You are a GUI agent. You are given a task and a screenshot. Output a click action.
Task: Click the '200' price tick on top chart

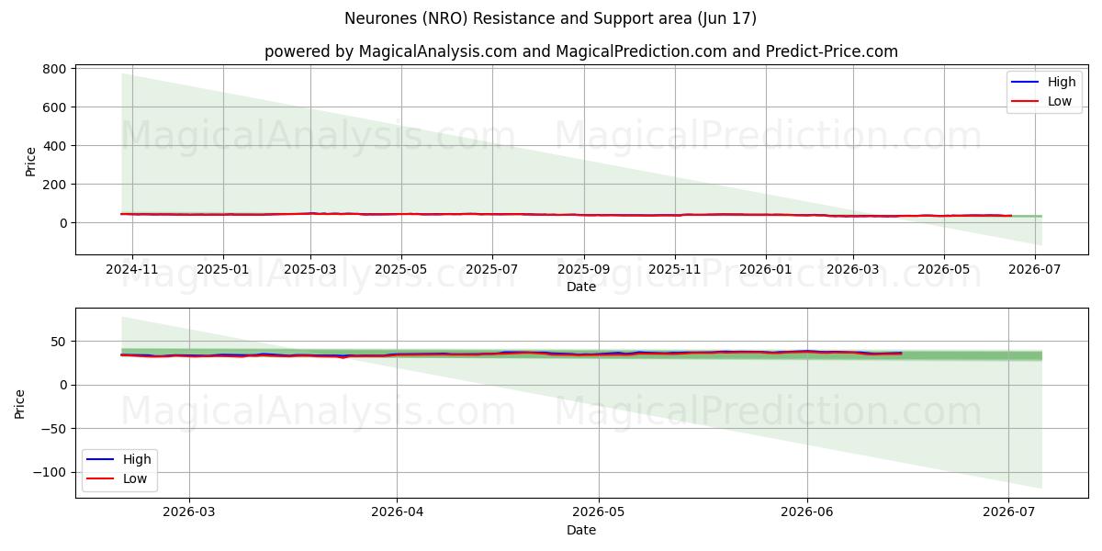pos(54,185)
